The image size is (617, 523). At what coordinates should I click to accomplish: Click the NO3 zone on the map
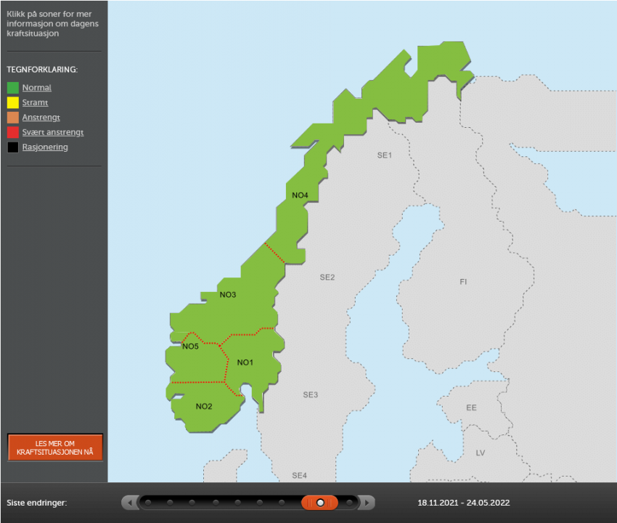point(229,294)
